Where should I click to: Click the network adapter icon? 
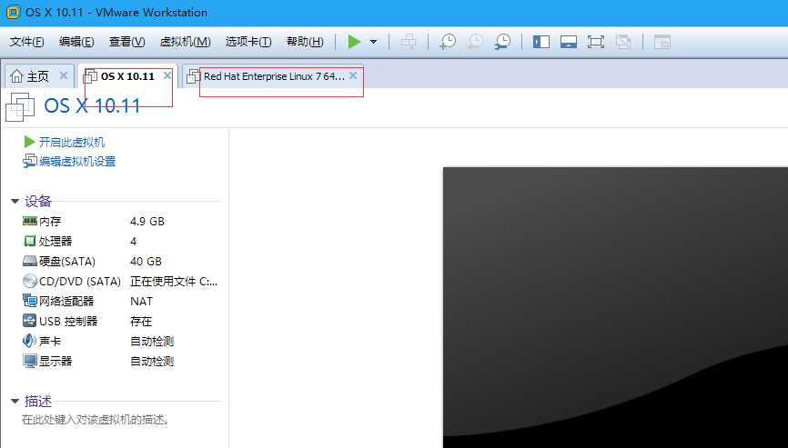30,301
